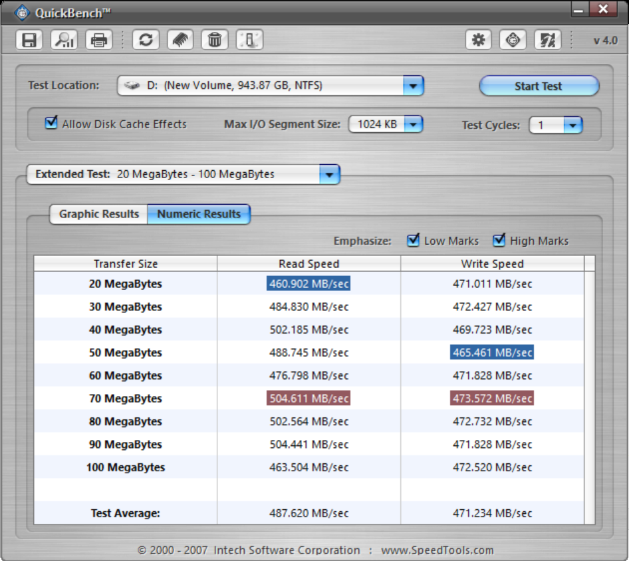Open the Test Location drive dropdown
Screen dimensions: 629x561
[412, 86]
